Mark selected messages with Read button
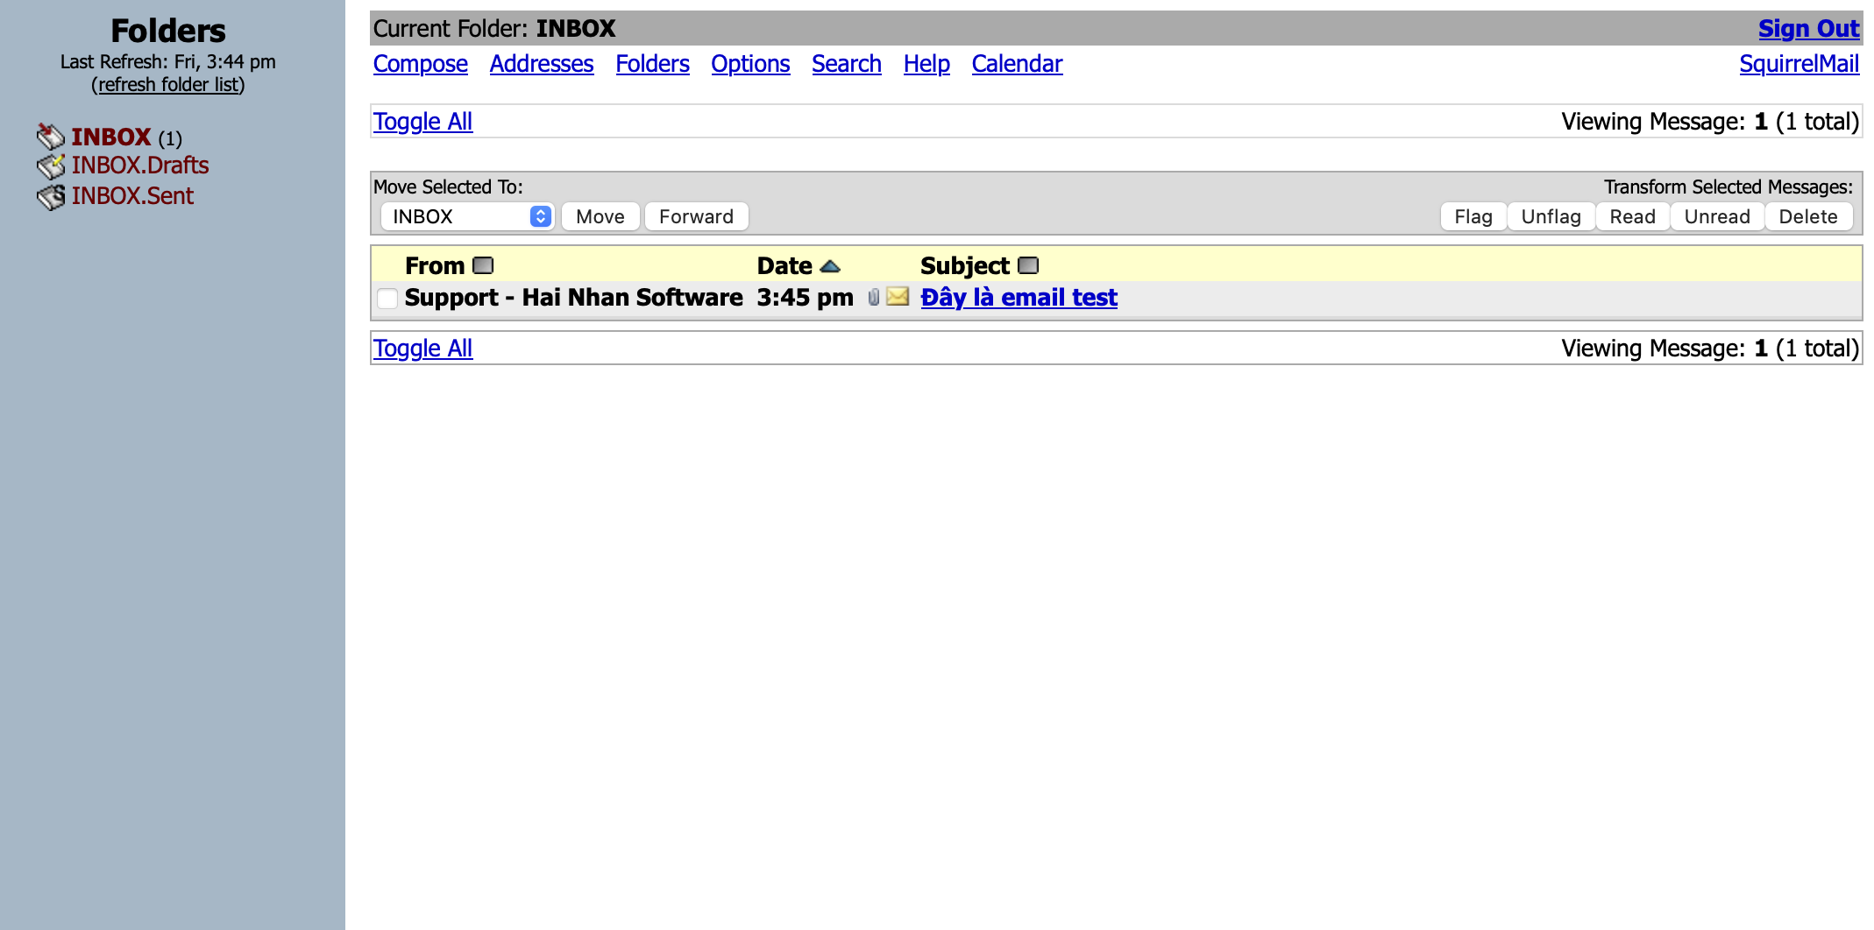 (x=1632, y=216)
